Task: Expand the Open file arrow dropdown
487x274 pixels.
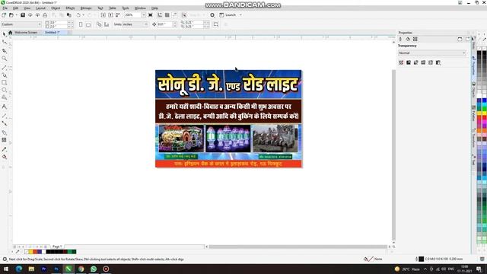Action: tap(17, 15)
